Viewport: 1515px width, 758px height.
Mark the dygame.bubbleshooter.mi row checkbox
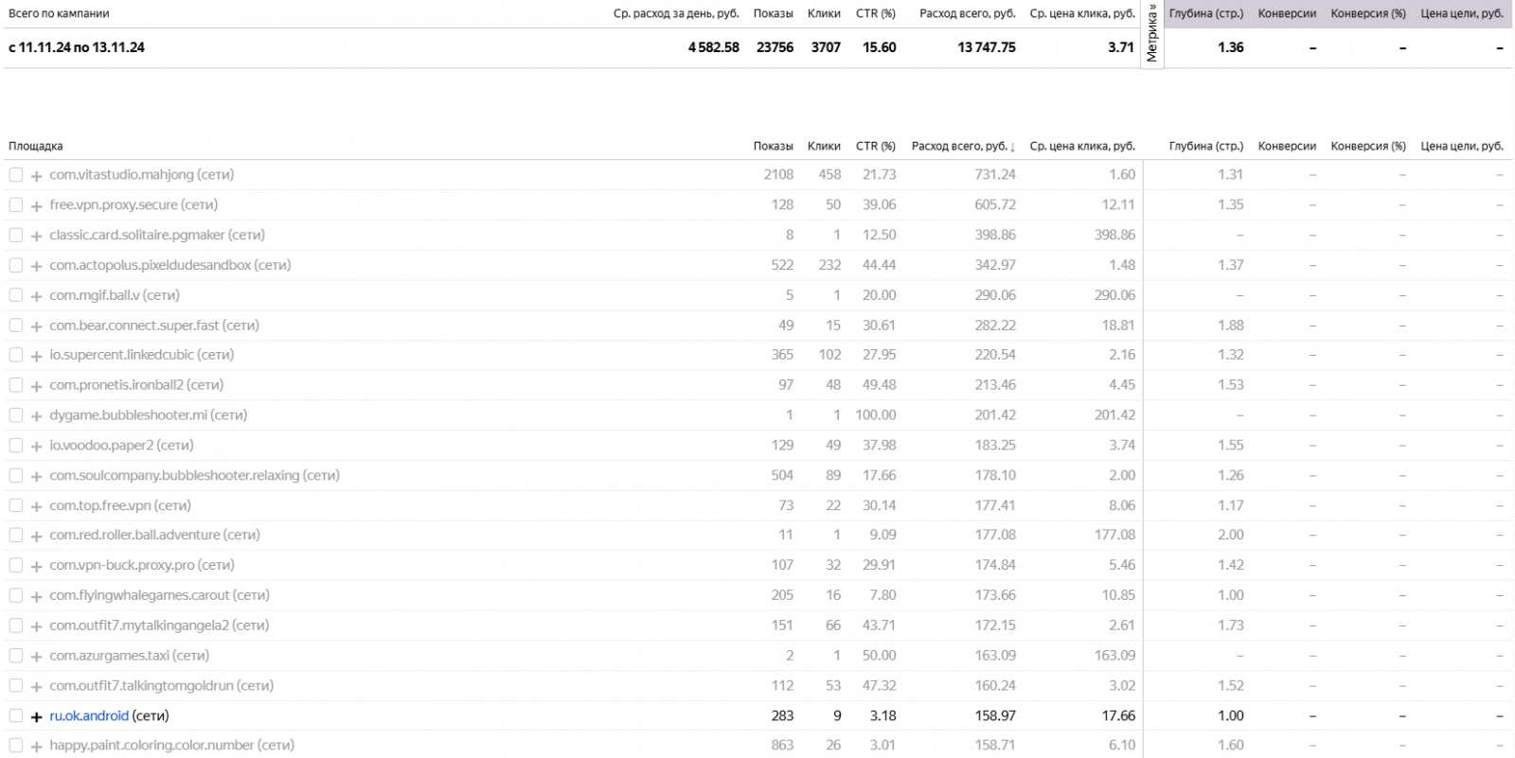point(16,415)
